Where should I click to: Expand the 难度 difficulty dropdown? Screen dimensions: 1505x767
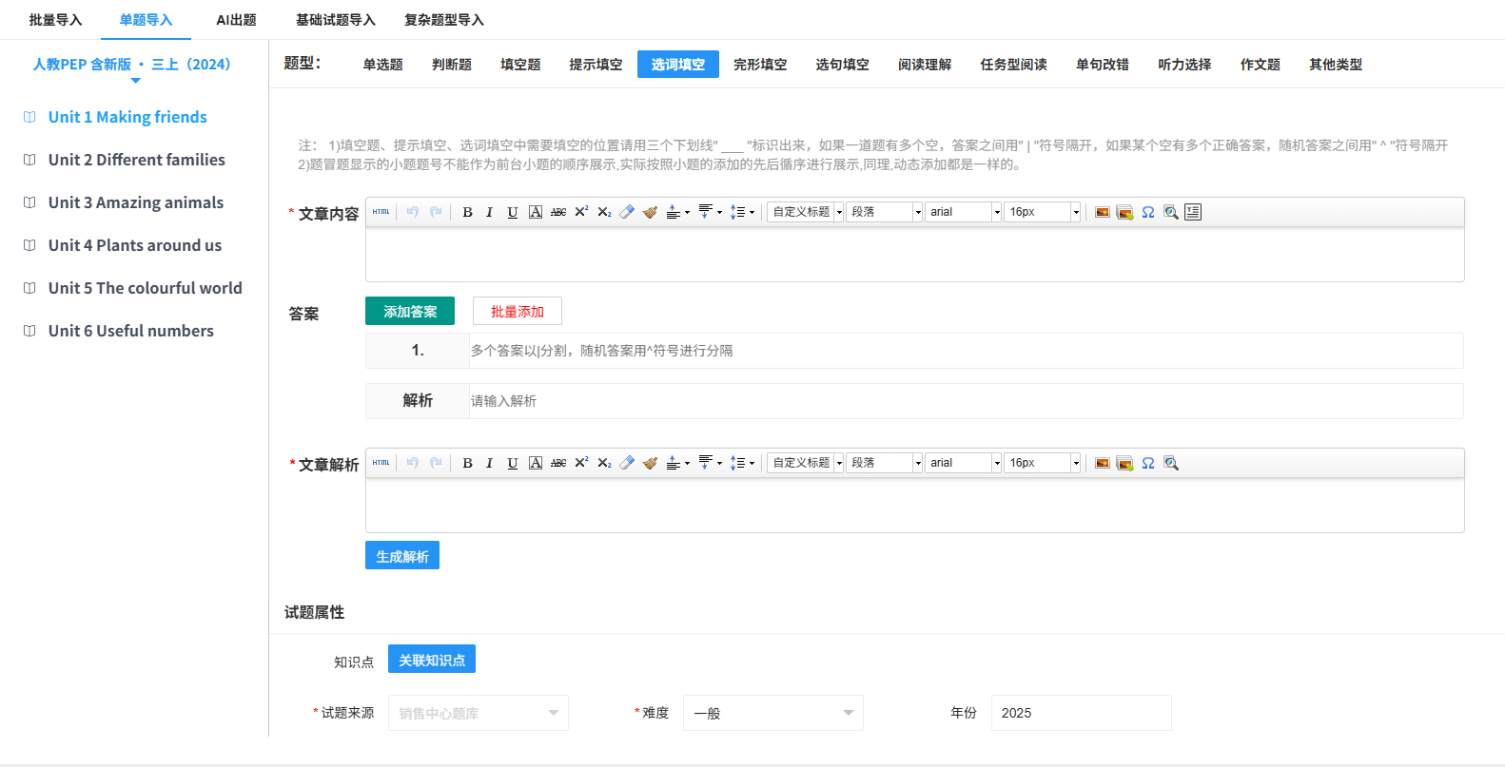tap(772, 713)
